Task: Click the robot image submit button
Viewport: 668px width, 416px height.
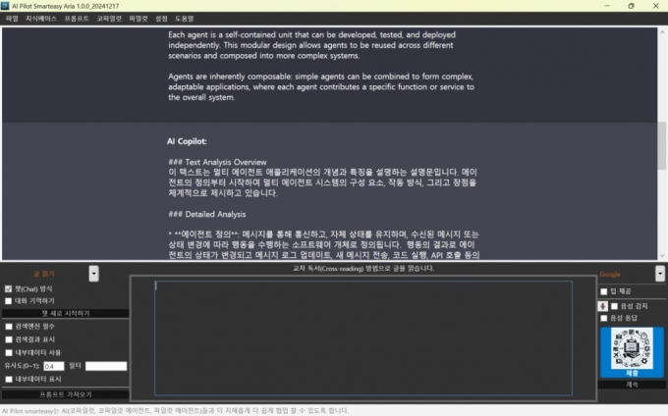Action: click(632, 352)
